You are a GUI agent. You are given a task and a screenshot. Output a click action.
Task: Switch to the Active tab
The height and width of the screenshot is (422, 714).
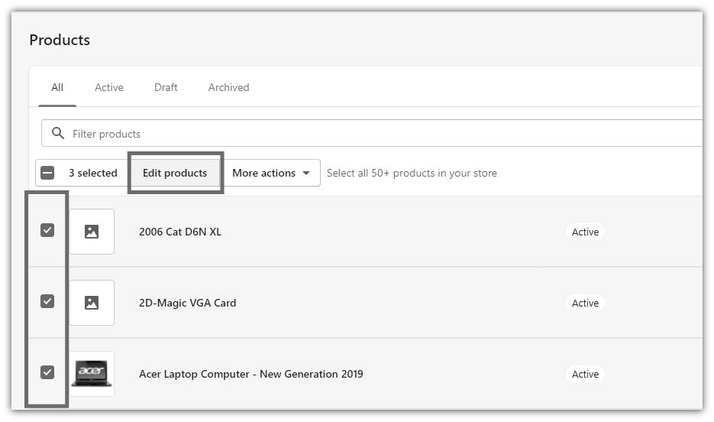click(x=109, y=87)
